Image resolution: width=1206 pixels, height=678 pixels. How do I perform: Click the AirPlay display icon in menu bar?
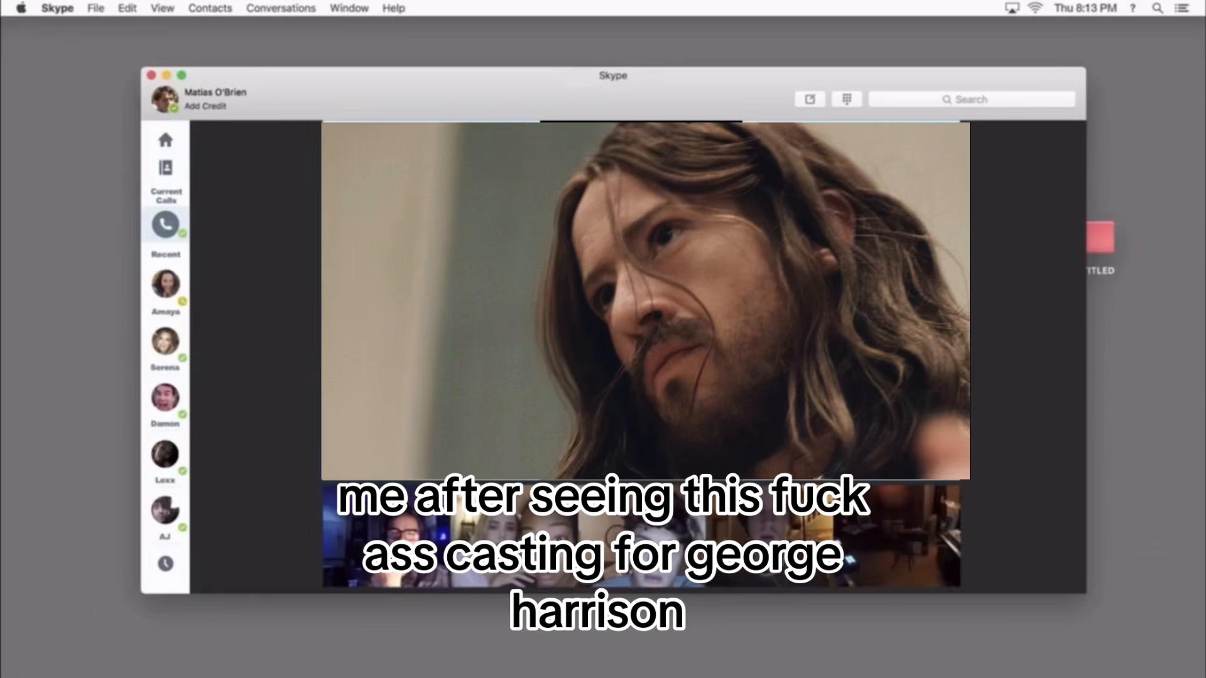(1012, 8)
